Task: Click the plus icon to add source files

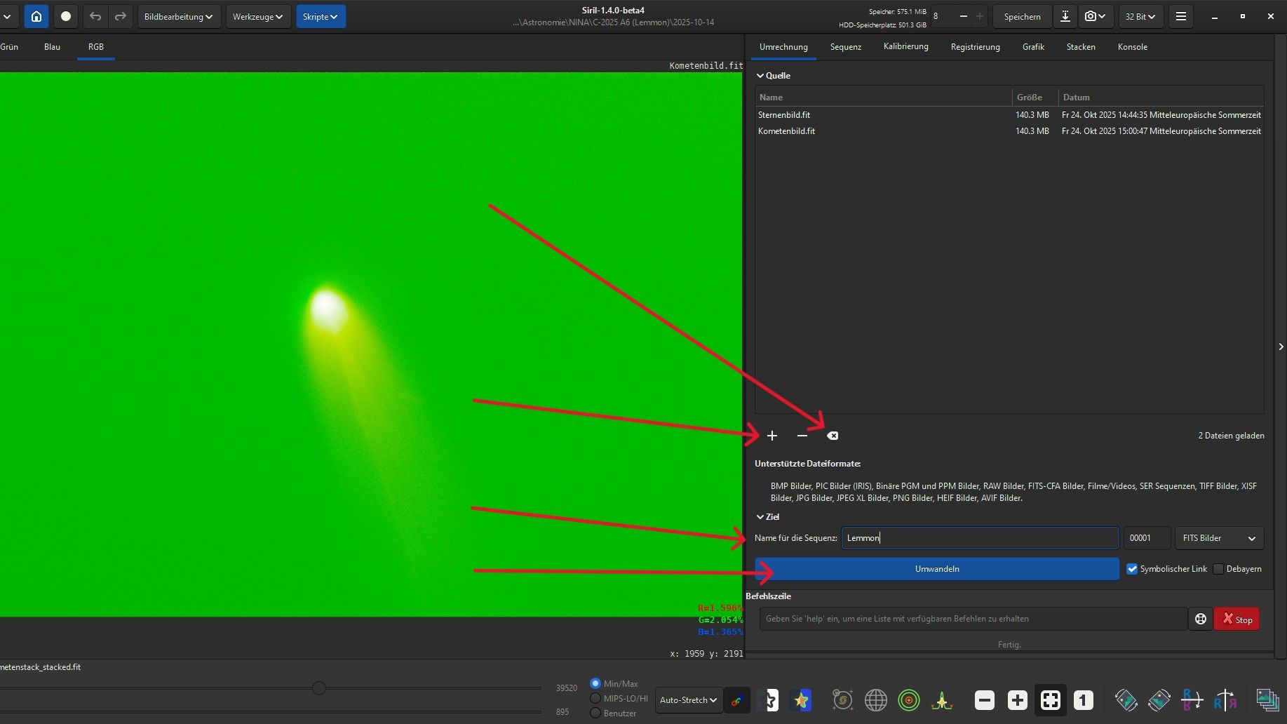Action: point(772,436)
